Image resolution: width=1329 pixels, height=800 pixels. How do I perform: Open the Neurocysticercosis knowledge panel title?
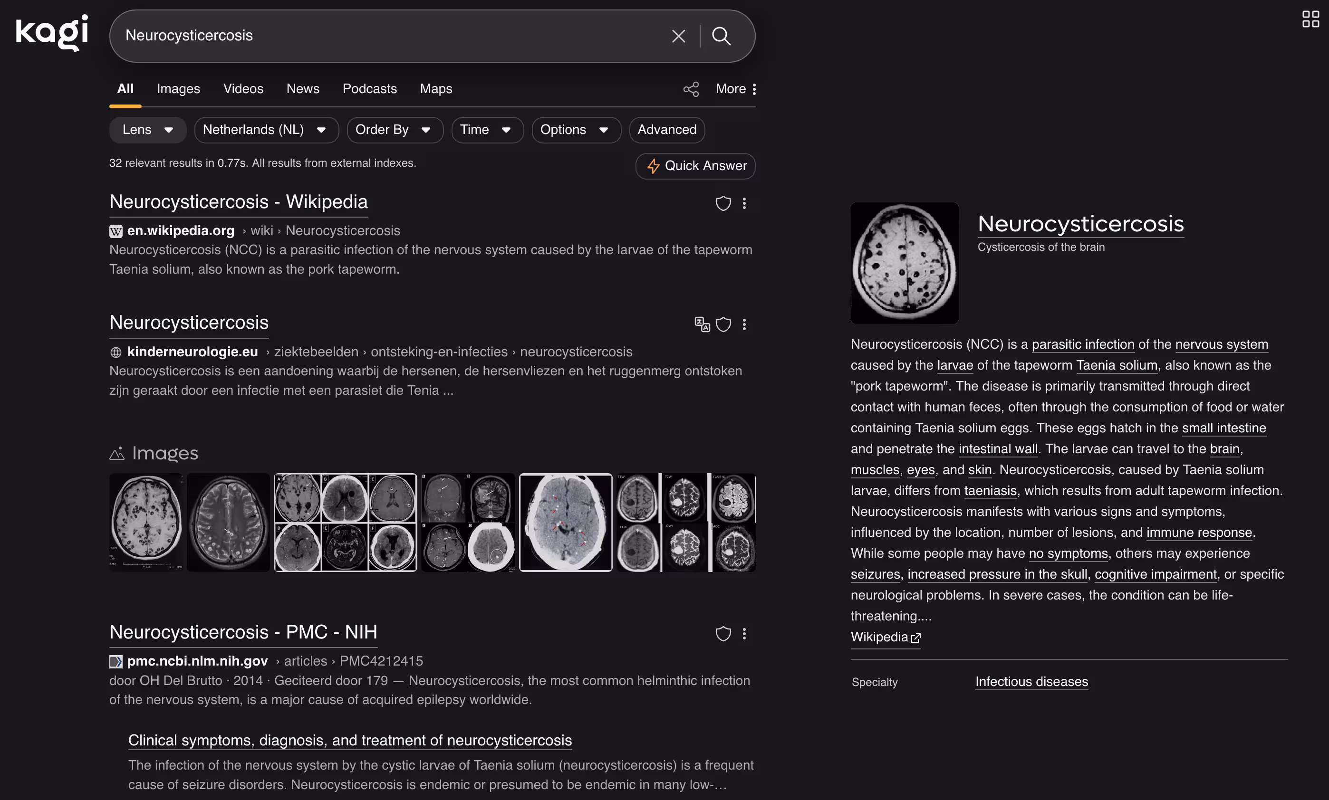click(x=1081, y=224)
